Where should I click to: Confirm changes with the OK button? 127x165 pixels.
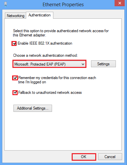pyautogui.click(x=84, y=157)
